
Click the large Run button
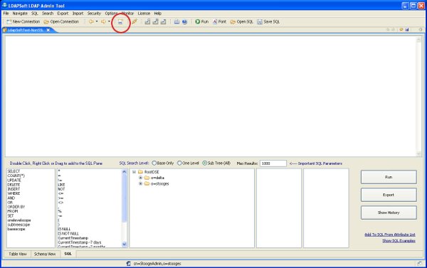pyautogui.click(x=389, y=177)
